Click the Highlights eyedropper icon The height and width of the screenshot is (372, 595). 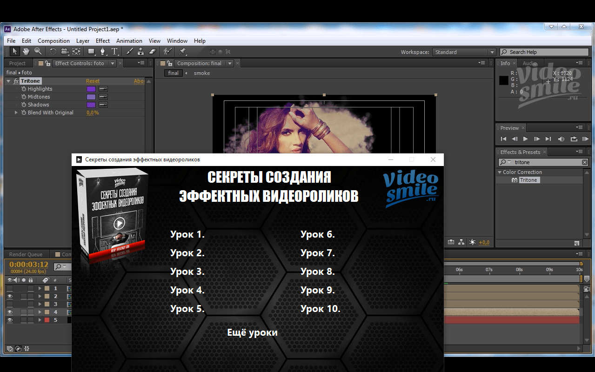(x=103, y=89)
